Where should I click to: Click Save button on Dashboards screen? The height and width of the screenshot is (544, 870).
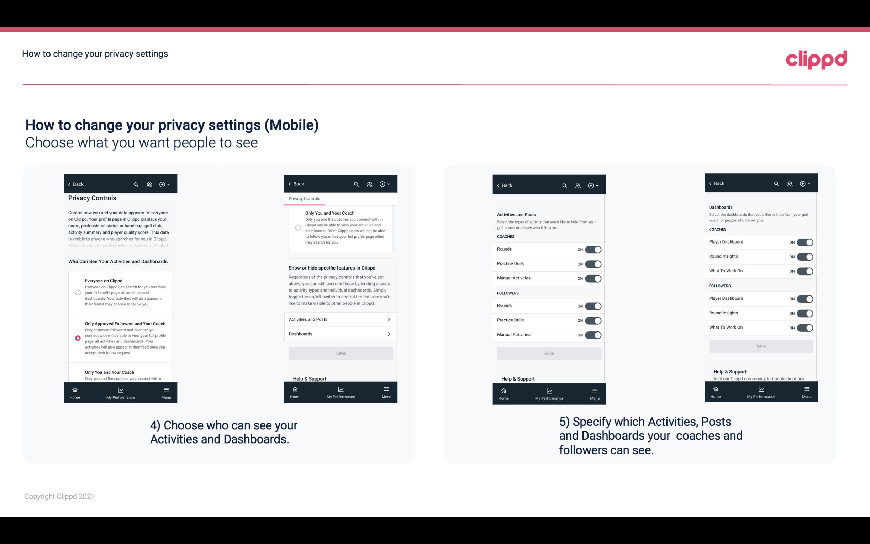[x=760, y=345]
